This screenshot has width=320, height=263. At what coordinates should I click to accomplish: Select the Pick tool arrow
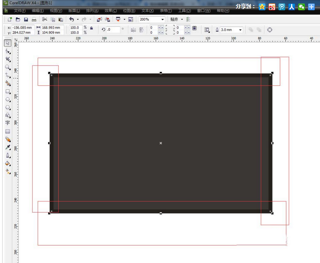tap(8, 43)
